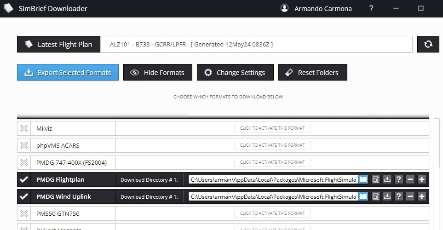Click the user avatar icon
The image size is (443, 230).
click(284, 8)
